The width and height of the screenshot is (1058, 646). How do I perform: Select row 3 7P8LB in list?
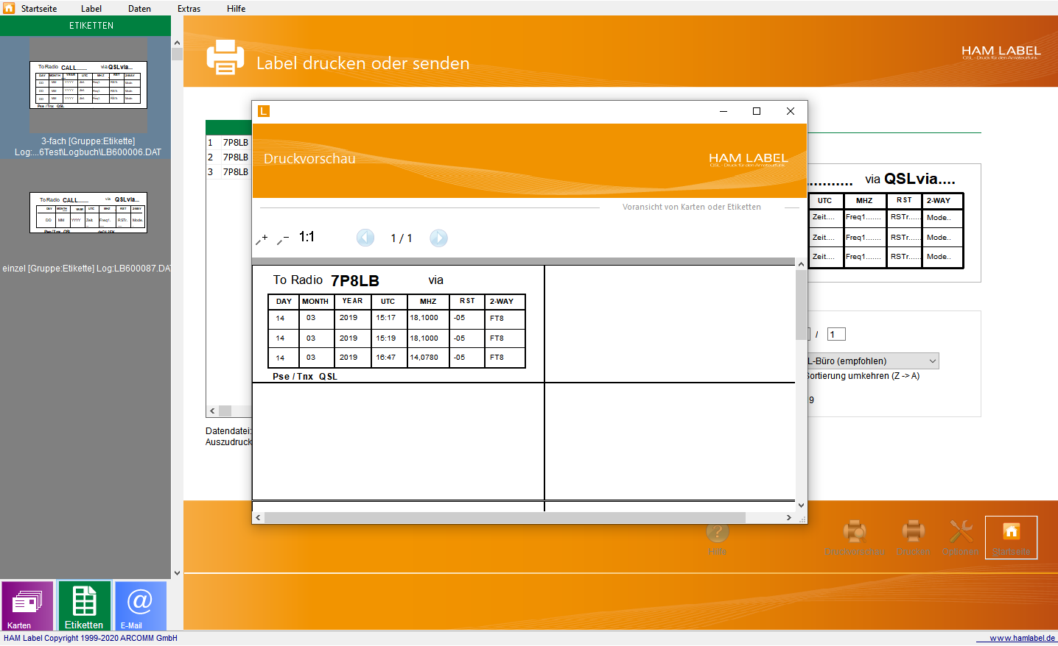(228, 172)
